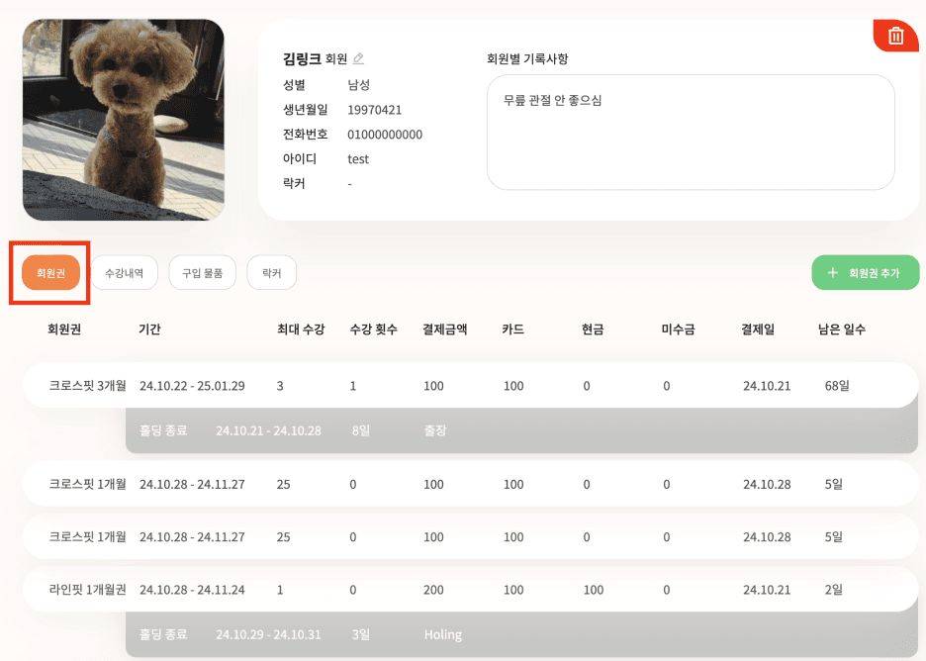Click the 결제일 column header
Image resolution: width=926 pixels, height=661 pixels.
pos(758,330)
